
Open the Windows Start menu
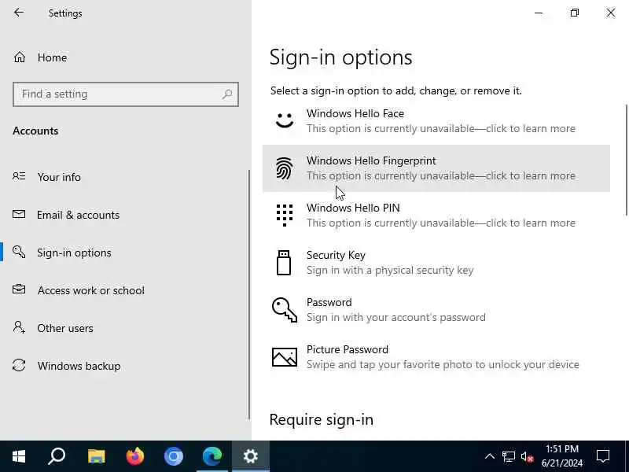point(18,456)
